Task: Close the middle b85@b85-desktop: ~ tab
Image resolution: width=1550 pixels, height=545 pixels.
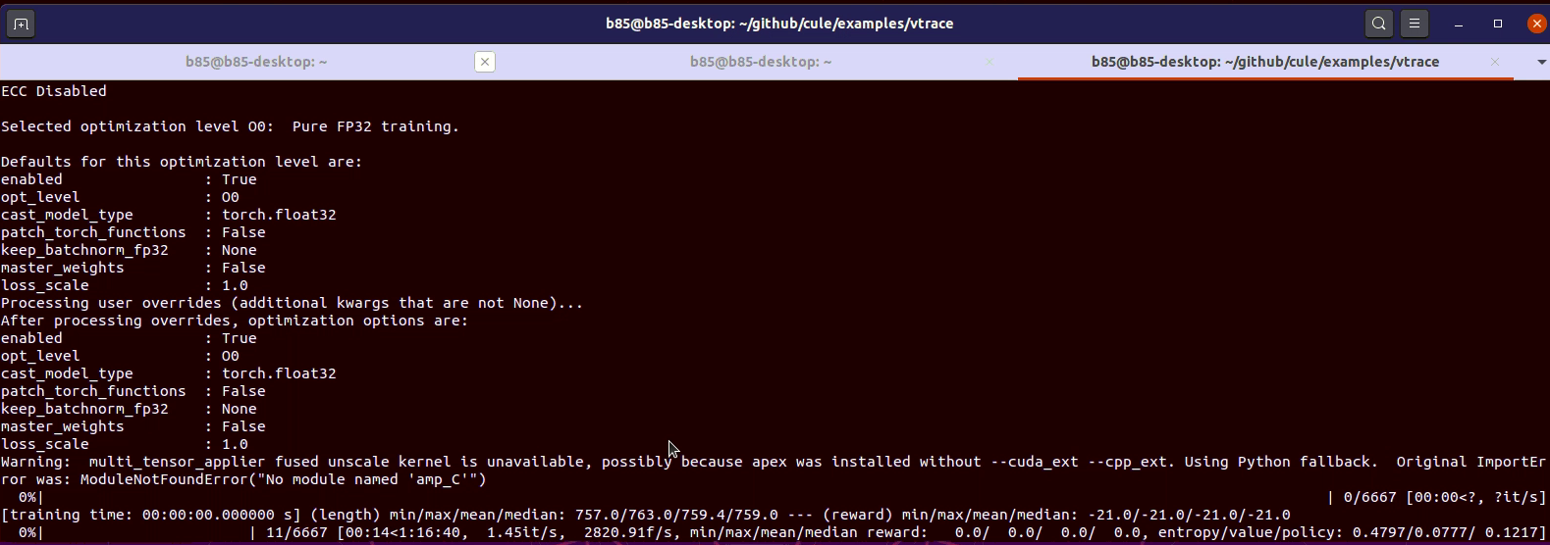Action: point(989,62)
